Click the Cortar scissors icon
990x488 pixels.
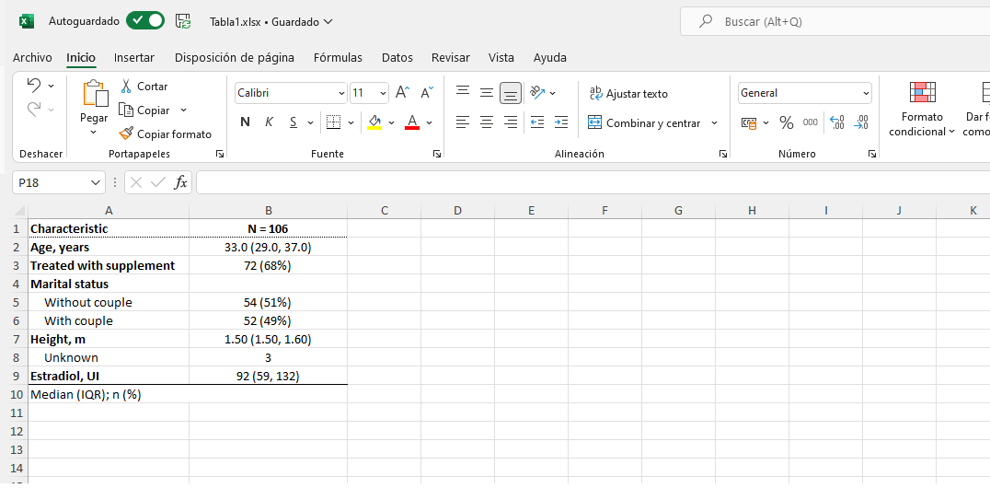pos(126,87)
